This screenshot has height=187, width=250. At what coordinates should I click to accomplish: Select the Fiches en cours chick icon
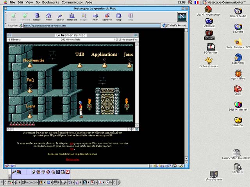coord(208,62)
